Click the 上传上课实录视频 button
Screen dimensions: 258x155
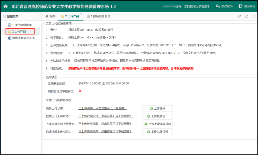click(x=157, y=124)
